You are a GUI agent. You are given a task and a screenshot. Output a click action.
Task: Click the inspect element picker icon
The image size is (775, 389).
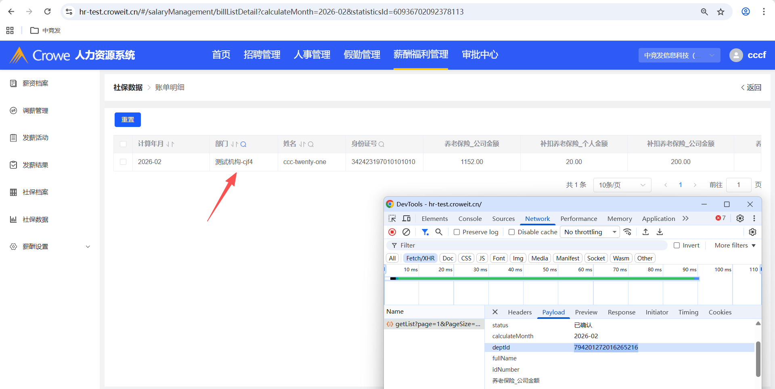pos(392,218)
